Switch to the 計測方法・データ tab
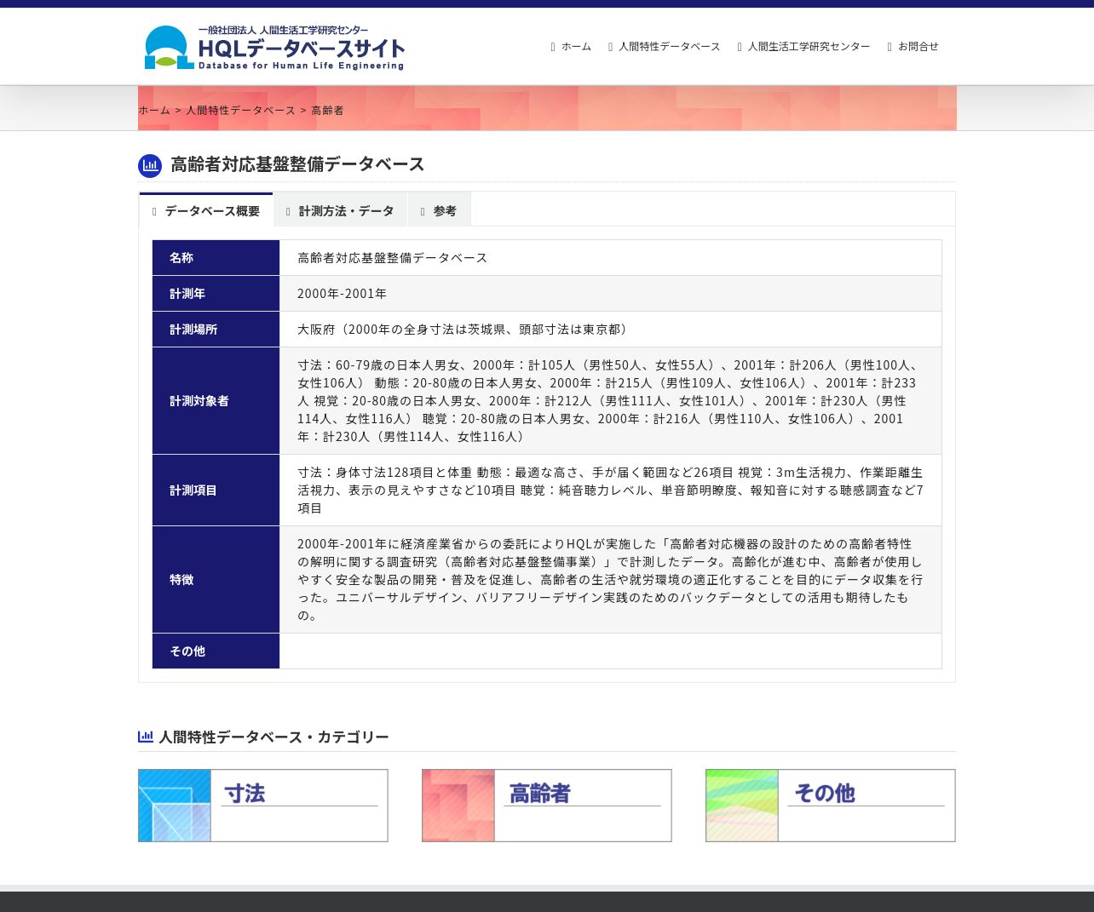This screenshot has height=912, width=1094. [x=340, y=210]
